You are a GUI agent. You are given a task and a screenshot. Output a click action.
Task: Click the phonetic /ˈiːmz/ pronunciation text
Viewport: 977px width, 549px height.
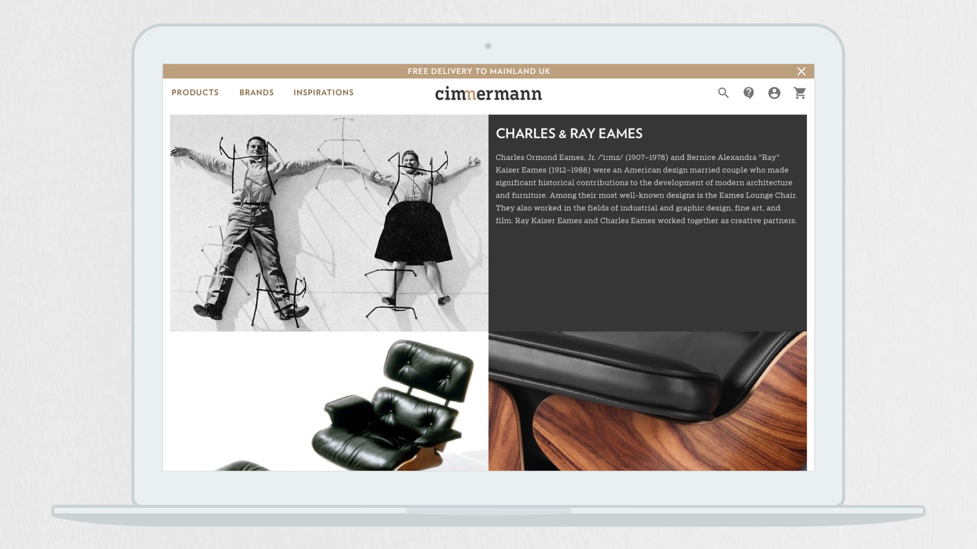(610, 158)
